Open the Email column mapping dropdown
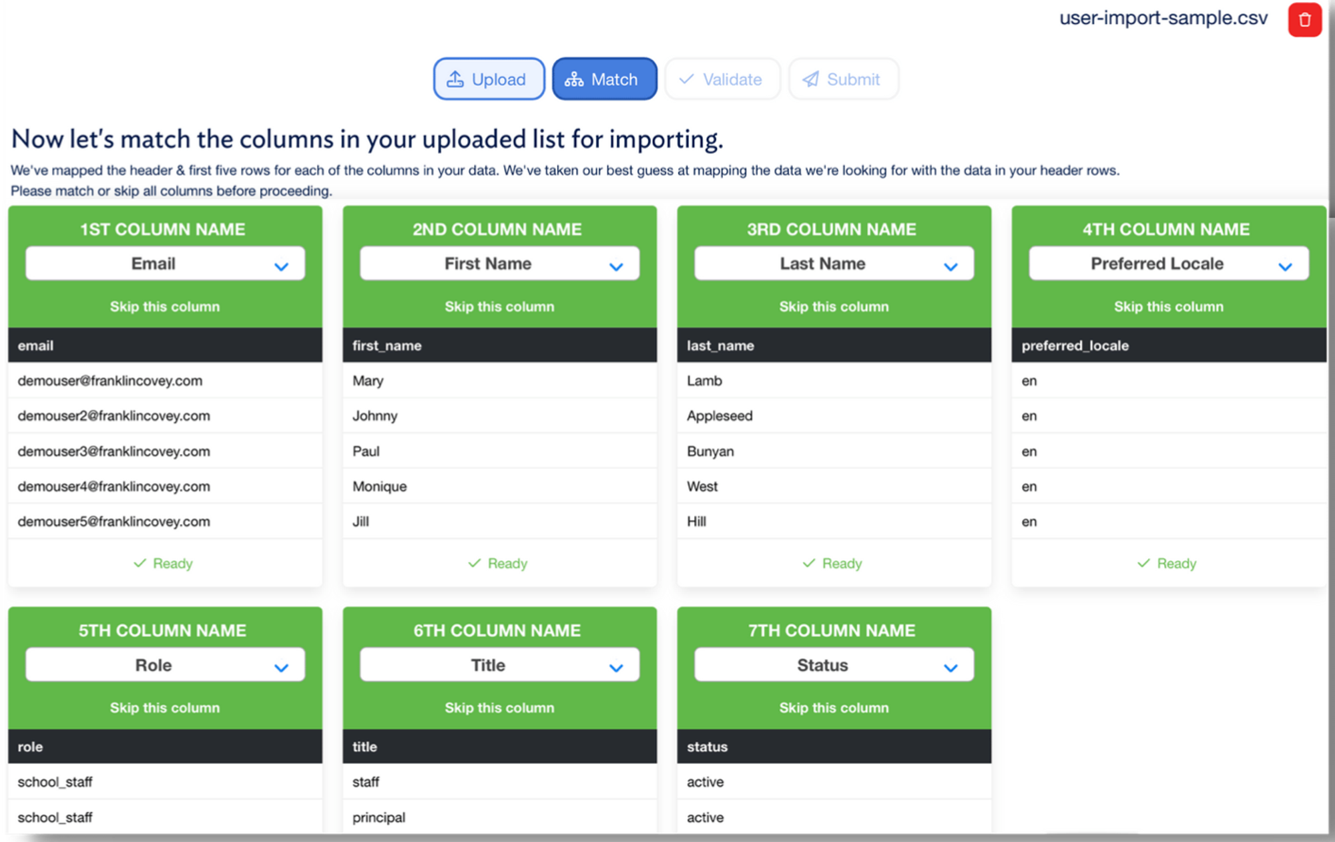Viewport: 1335px width, 842px height. click(x=281, y=265)
